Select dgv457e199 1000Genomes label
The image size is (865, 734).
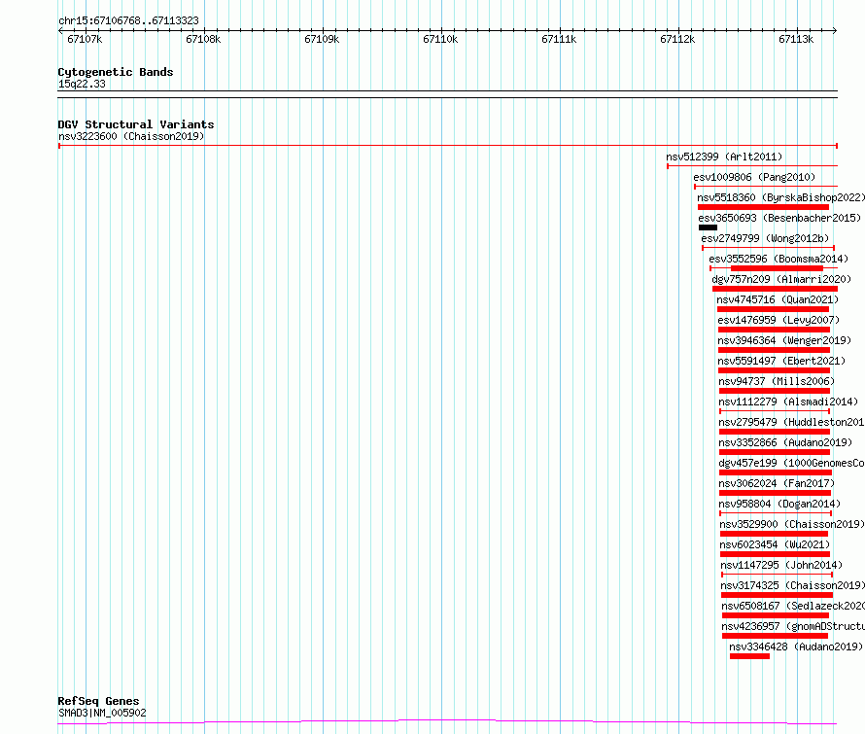click(791, 463)
